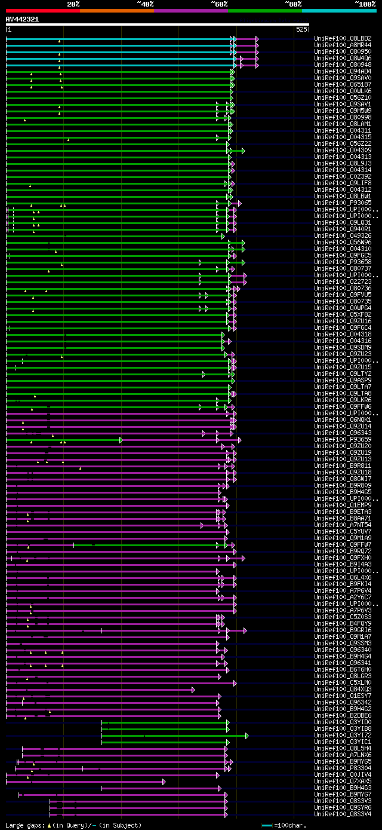382x830 pixels.
Task: Select the UniRef100_Q8LBW1 label
Action: [x=343, y=197]
